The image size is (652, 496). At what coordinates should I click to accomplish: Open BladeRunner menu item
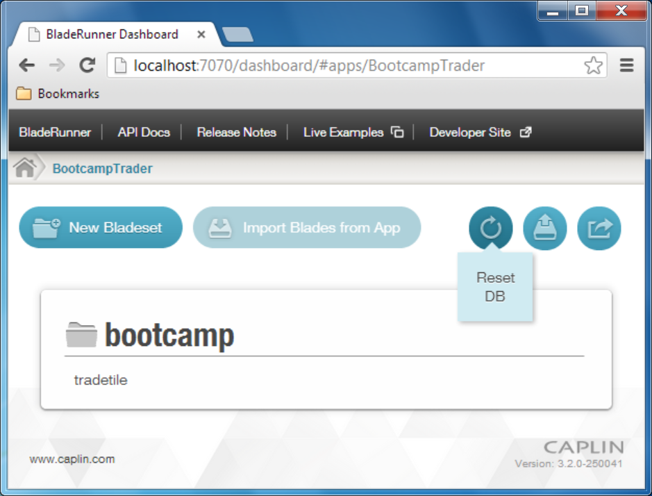55,132
